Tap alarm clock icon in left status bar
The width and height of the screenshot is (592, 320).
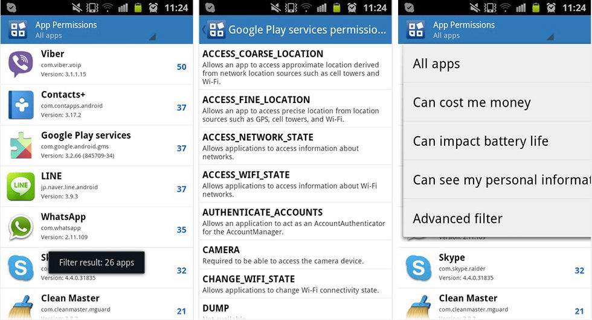point(153,7)
